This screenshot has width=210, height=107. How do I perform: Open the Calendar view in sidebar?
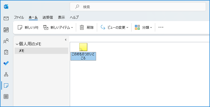click(x=6, y=30)
